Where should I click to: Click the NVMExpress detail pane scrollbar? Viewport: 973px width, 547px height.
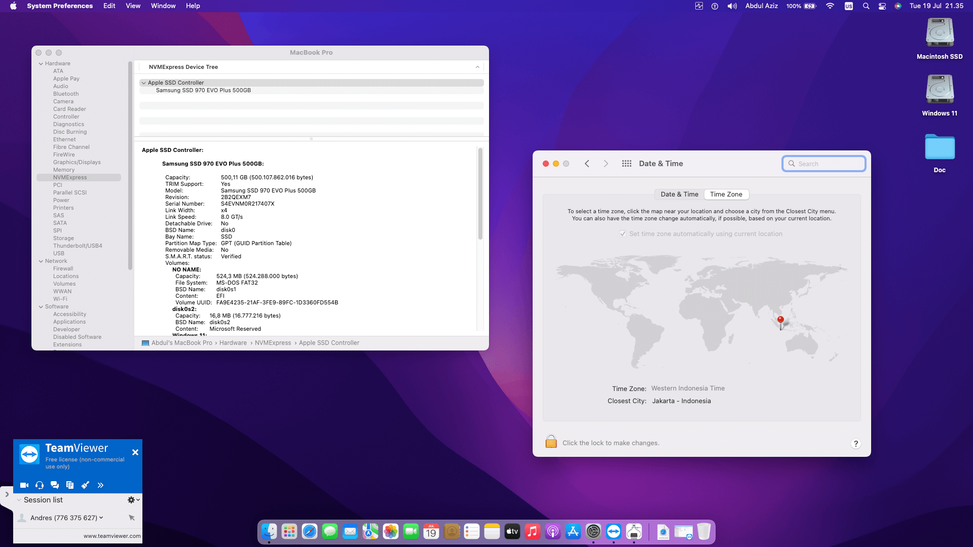[480, 193]
